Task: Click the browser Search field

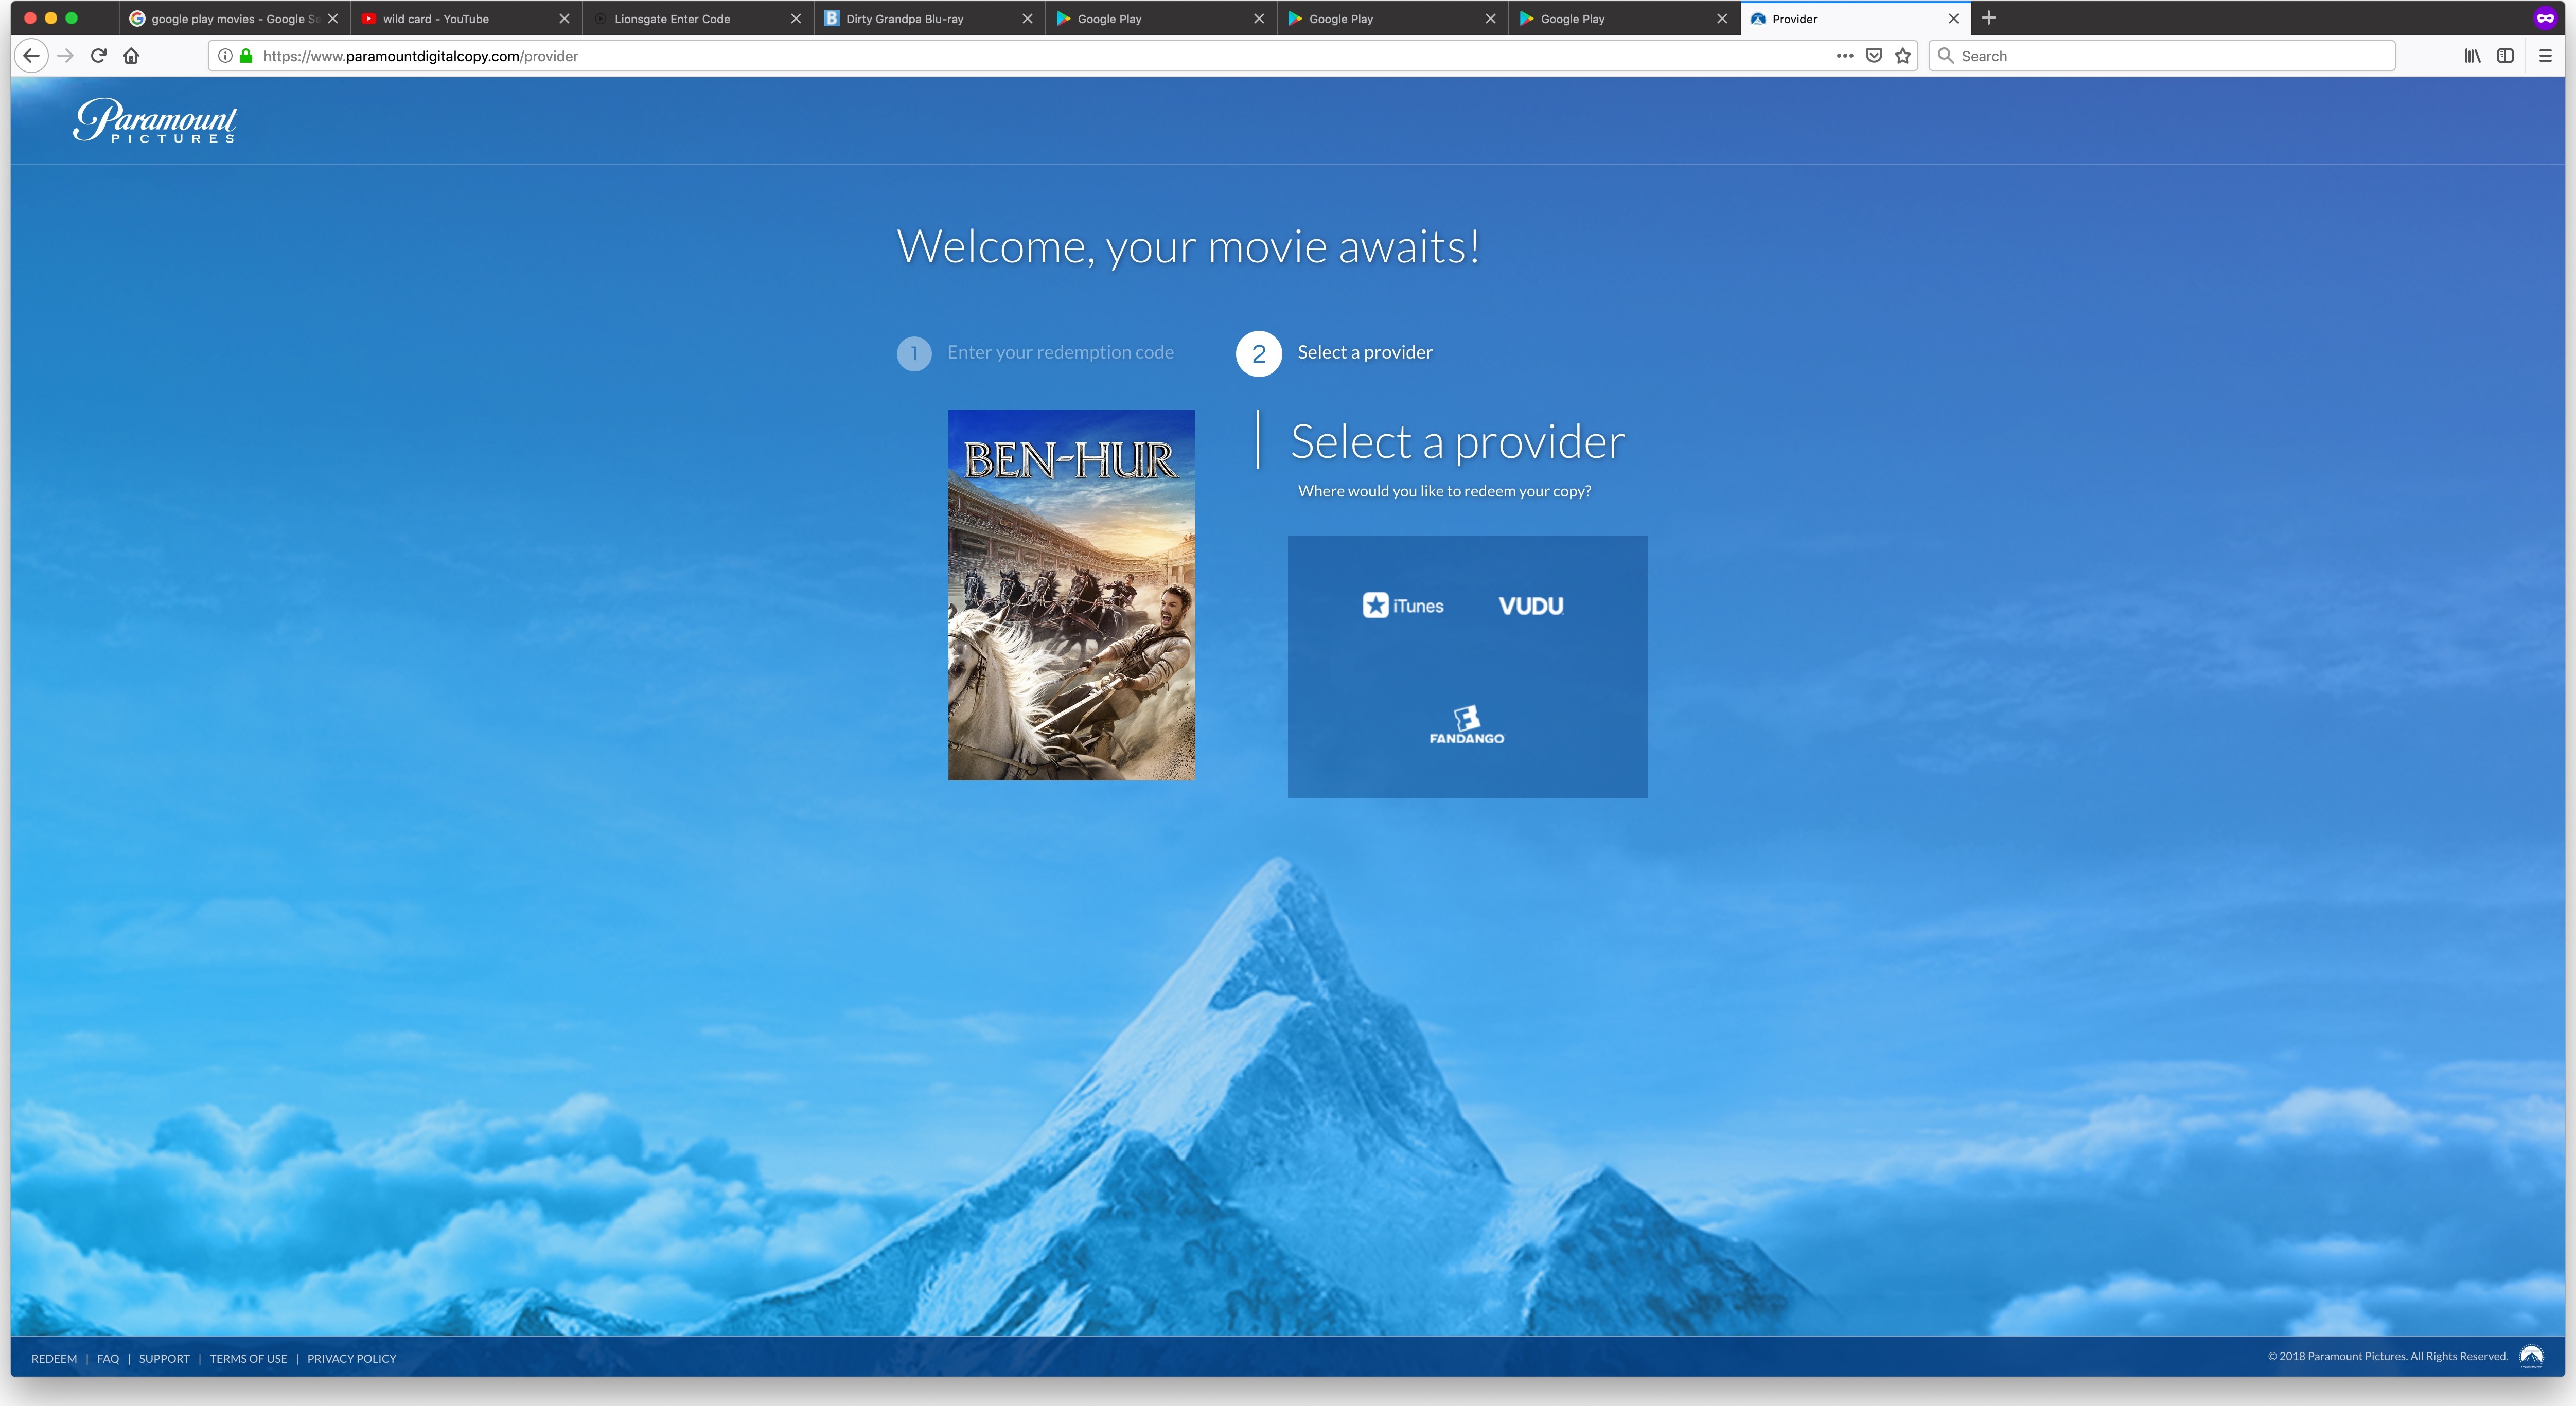Action: [2162, 56]
